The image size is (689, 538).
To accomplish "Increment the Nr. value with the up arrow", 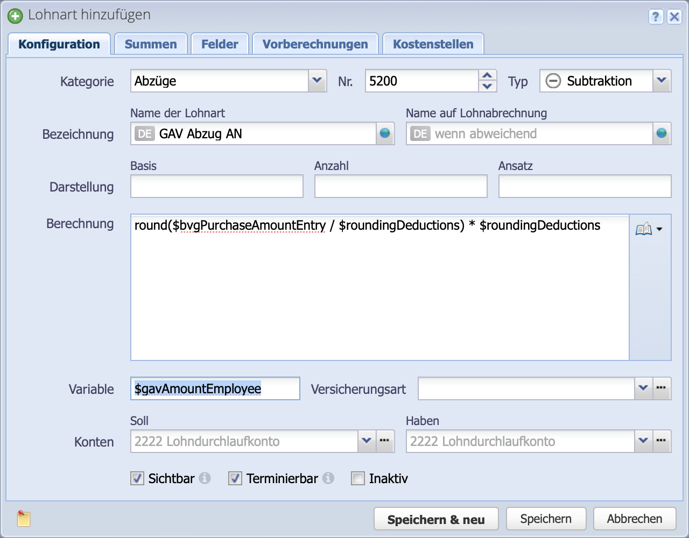I will point(487,76).
